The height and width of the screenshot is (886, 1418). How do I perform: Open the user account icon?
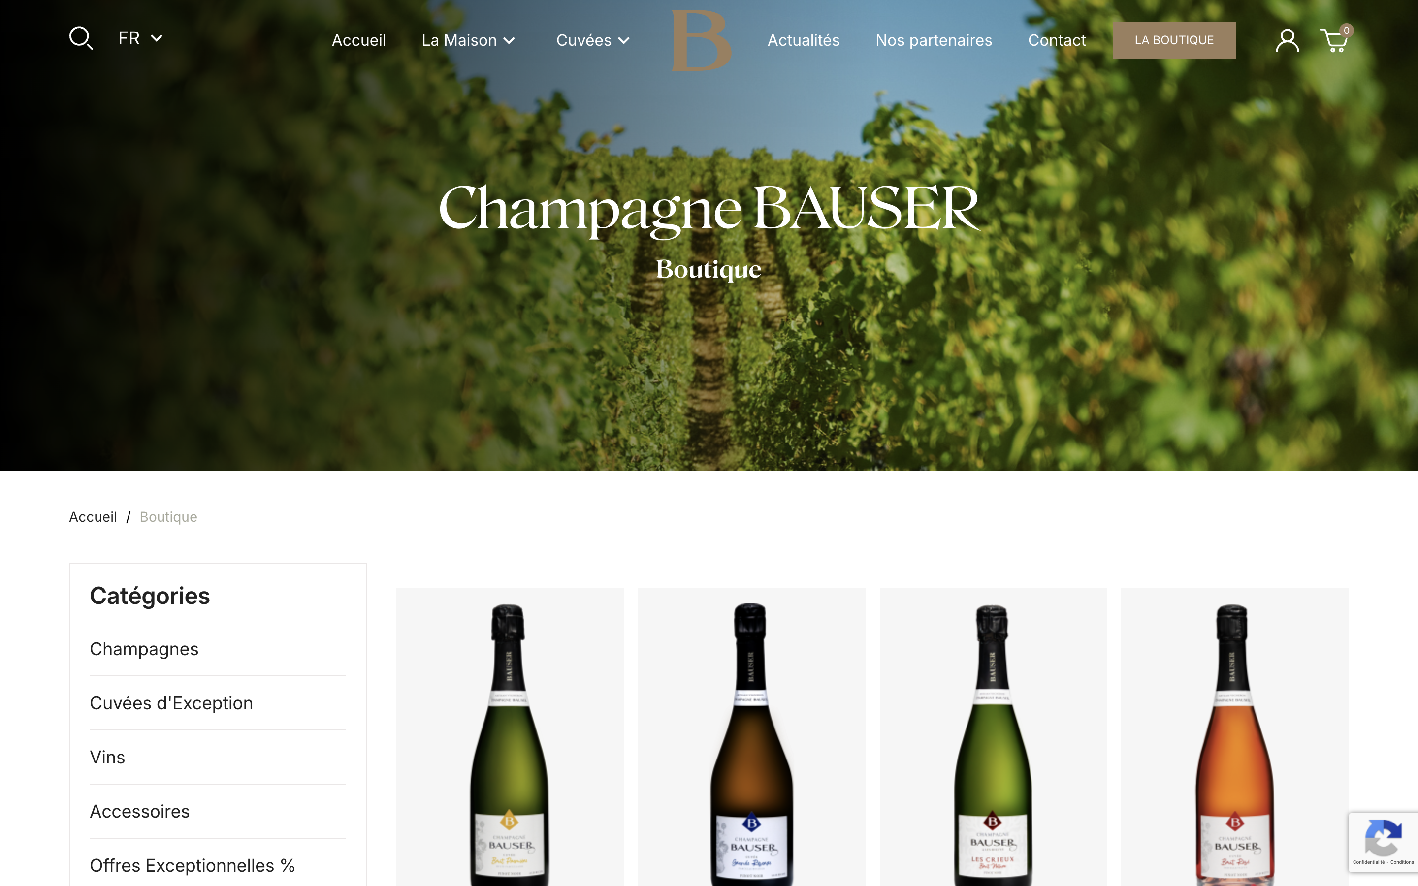1287,40
